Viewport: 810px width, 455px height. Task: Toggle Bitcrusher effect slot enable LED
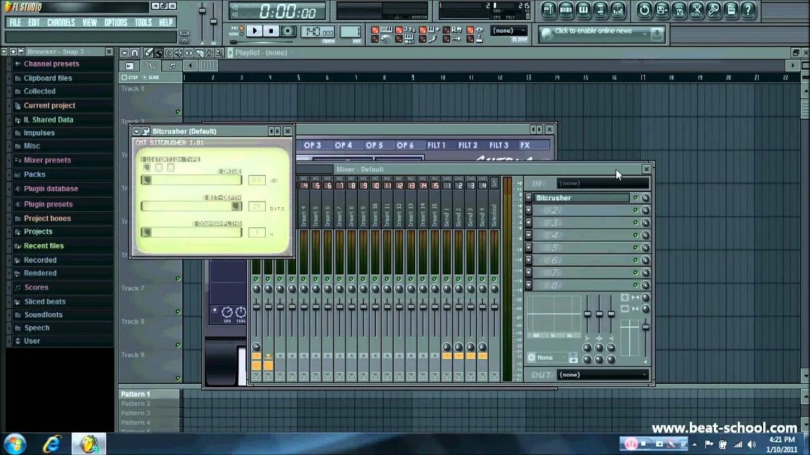coord(635,198)
